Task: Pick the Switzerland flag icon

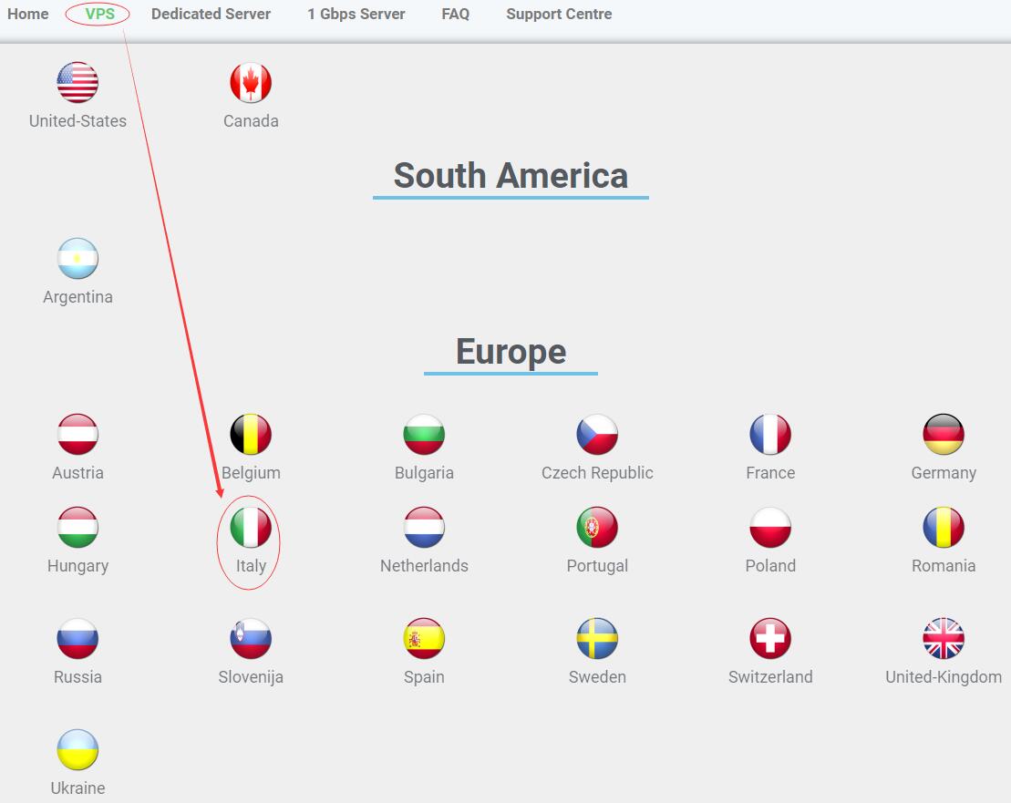Action: [x=770, y=639]
